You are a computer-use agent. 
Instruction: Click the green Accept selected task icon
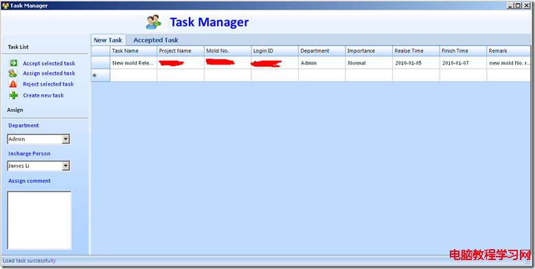(x=13, y=63)
